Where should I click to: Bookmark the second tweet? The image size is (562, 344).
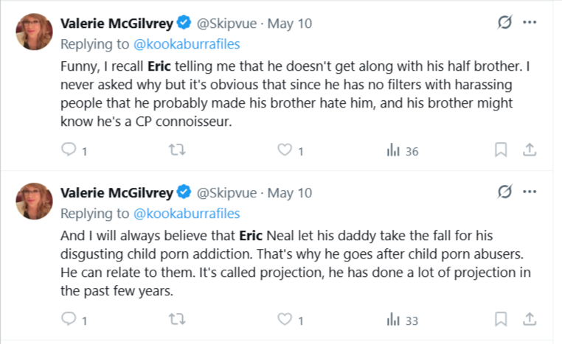(501, 320)
